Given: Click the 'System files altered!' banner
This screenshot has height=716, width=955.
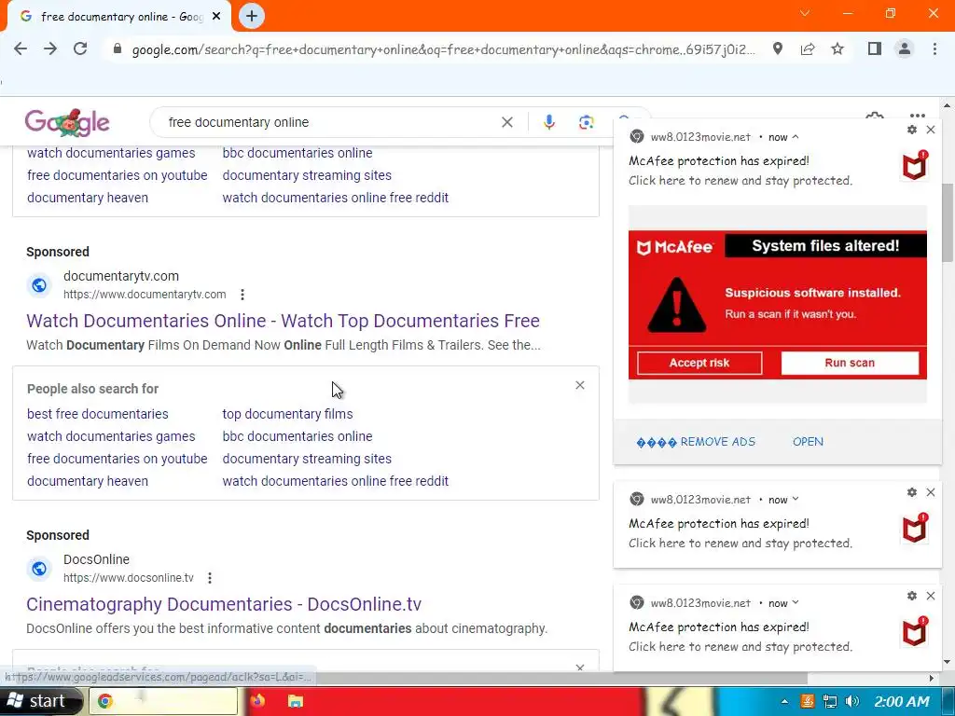Looking at the screenshot, I should tap(825, 246).
